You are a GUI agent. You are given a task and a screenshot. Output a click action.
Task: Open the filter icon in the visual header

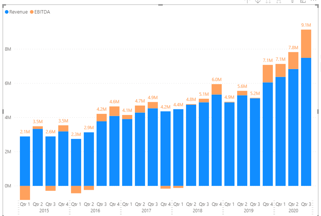click(x=292, y=1)
